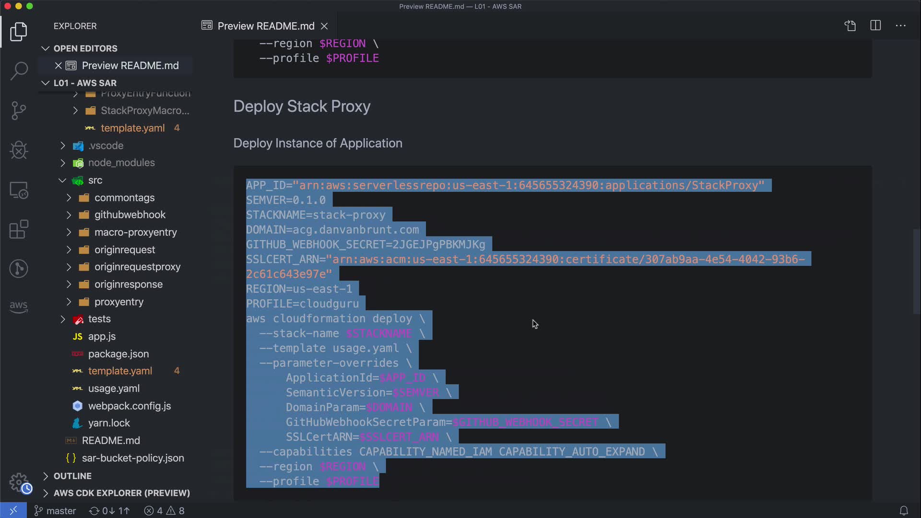Open the AWS Toolkit panel

[19, 306]
